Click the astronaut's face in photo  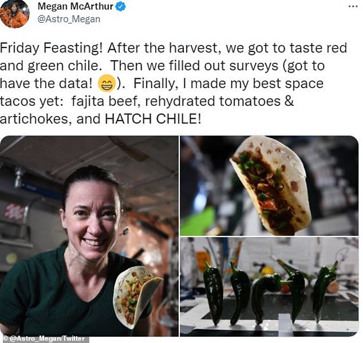pos(92,217)
